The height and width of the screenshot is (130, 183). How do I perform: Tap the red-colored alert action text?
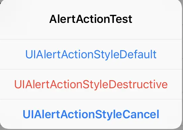pos(91,85)
